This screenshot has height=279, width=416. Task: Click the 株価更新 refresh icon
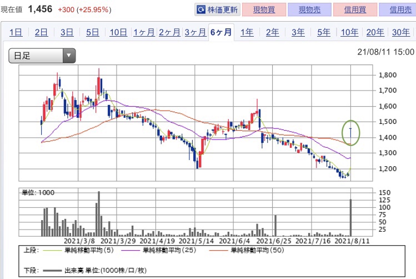pos(201,10)
